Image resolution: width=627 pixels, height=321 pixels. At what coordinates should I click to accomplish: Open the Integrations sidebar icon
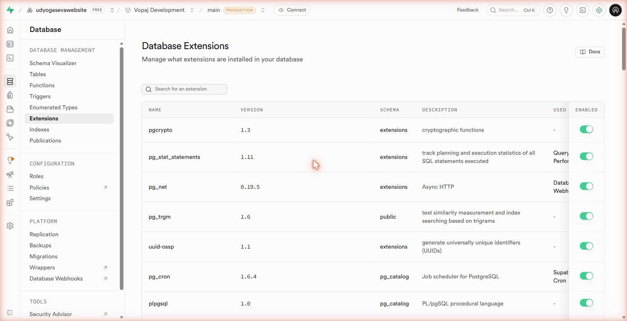point(10,202)
